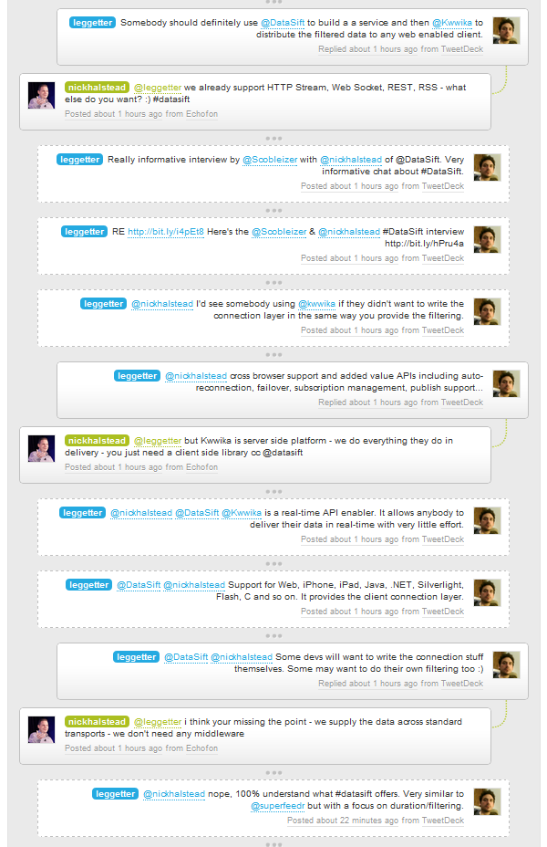Expand the ellipsis below HTTP Stream reply
Image resolution: width=547 pixels, height=847 pixels.
pyautogui.click(x=273, y=139)
